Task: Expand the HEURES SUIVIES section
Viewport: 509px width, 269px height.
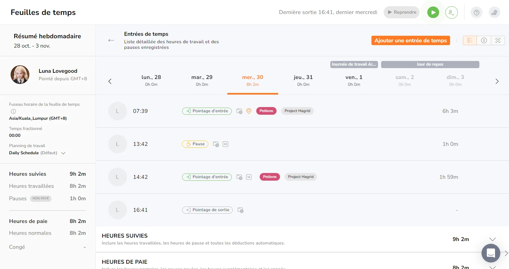Action: click(x=492, y=239)
